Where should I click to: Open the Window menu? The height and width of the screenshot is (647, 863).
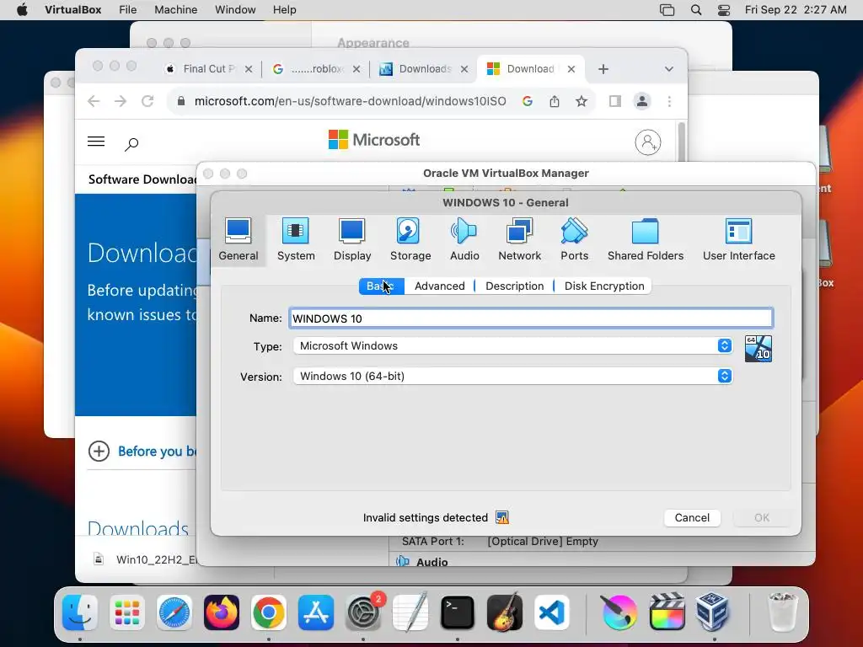[x=235, y=10]
